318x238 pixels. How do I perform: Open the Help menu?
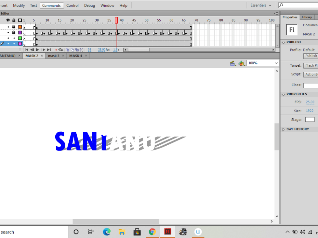[x=123, y=5]
